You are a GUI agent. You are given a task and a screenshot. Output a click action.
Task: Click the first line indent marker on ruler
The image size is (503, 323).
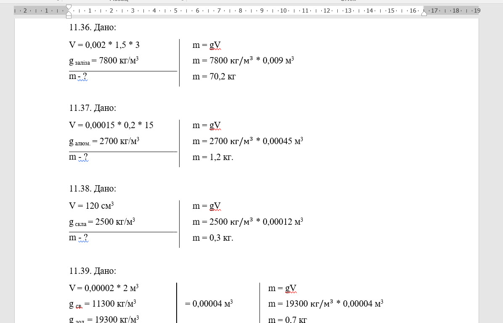pos(69,7)
